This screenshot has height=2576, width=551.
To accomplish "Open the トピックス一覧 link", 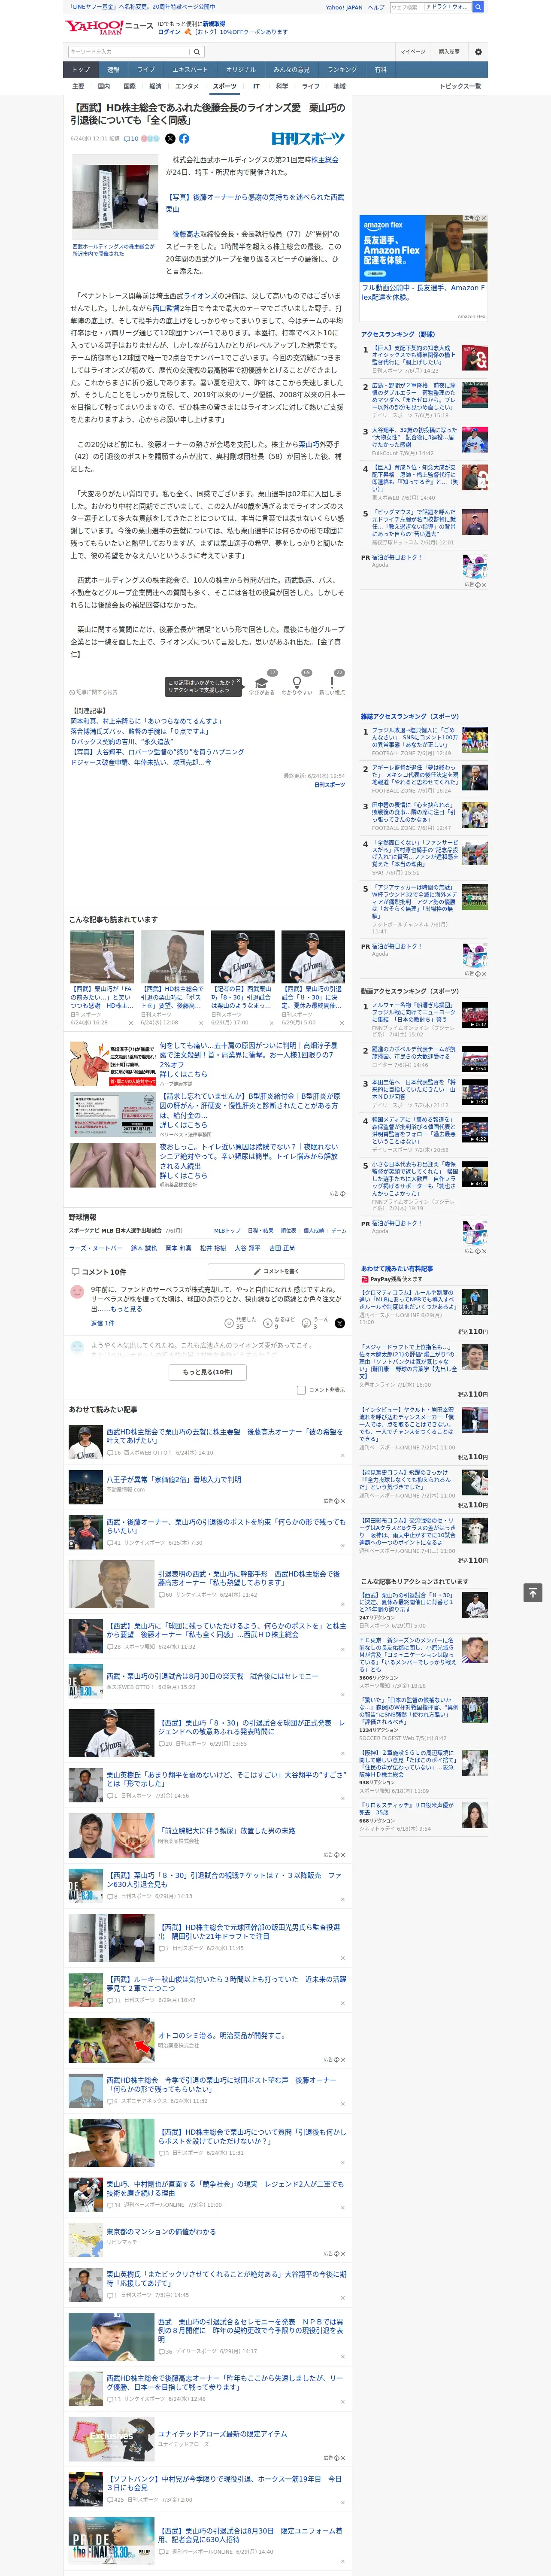I will coord(460,86).
